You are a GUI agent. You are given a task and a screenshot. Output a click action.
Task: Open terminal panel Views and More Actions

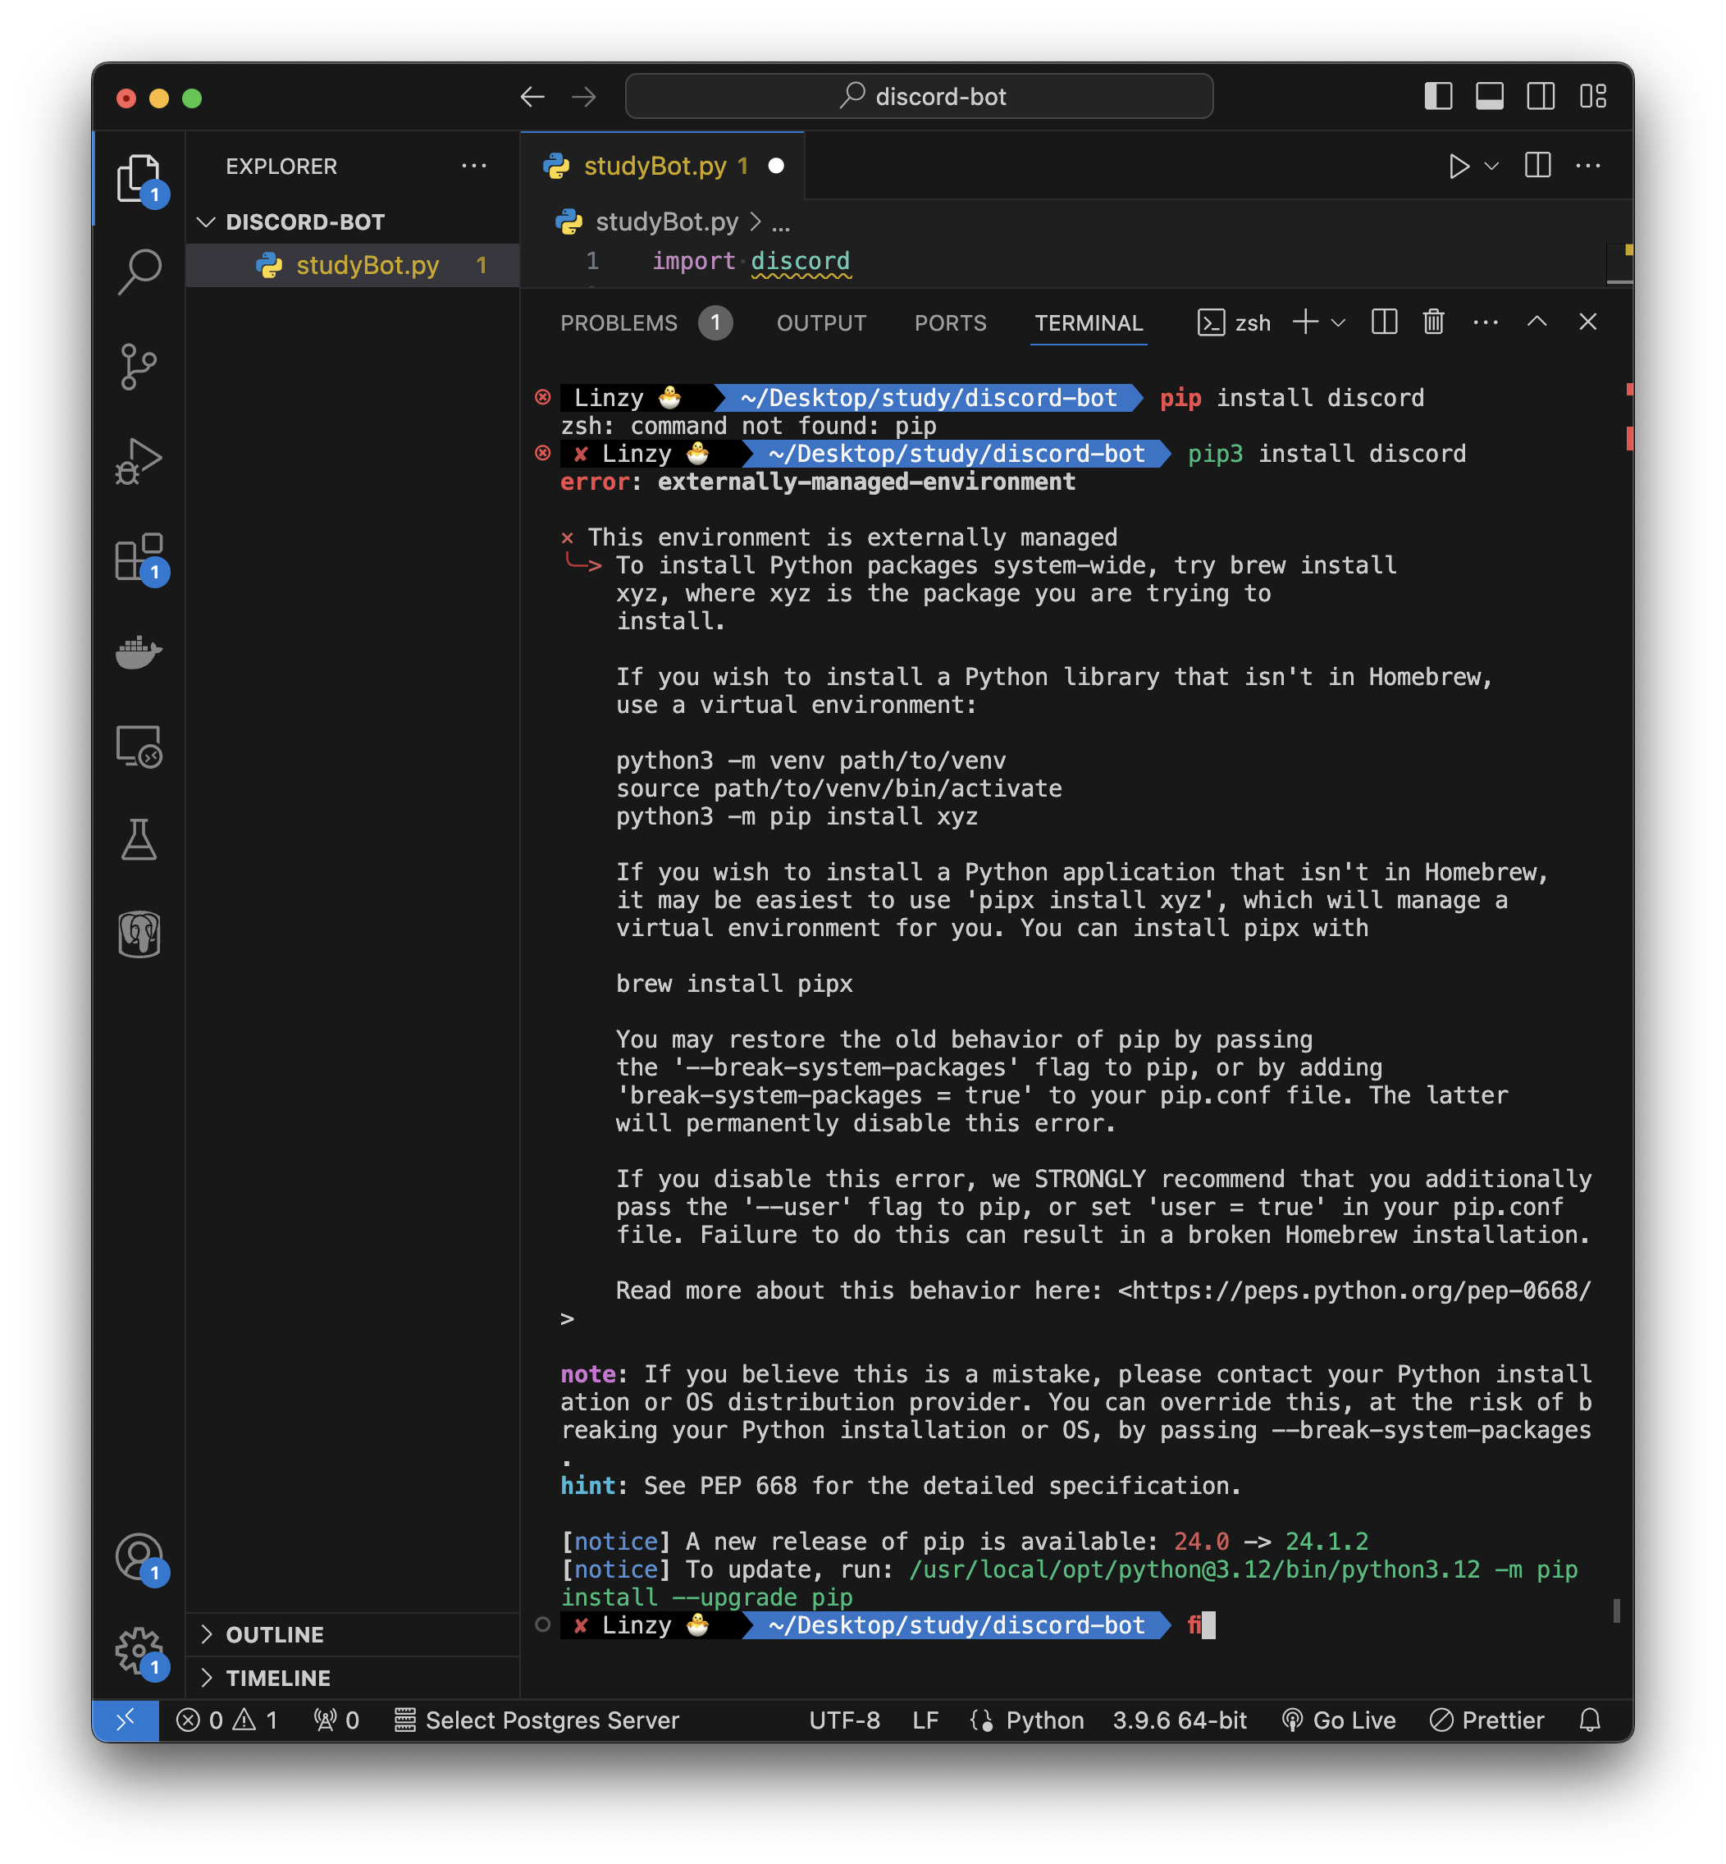(1485, 322)
